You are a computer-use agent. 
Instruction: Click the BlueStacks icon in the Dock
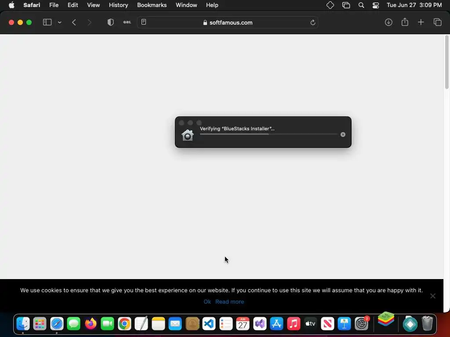pos(386,319)
